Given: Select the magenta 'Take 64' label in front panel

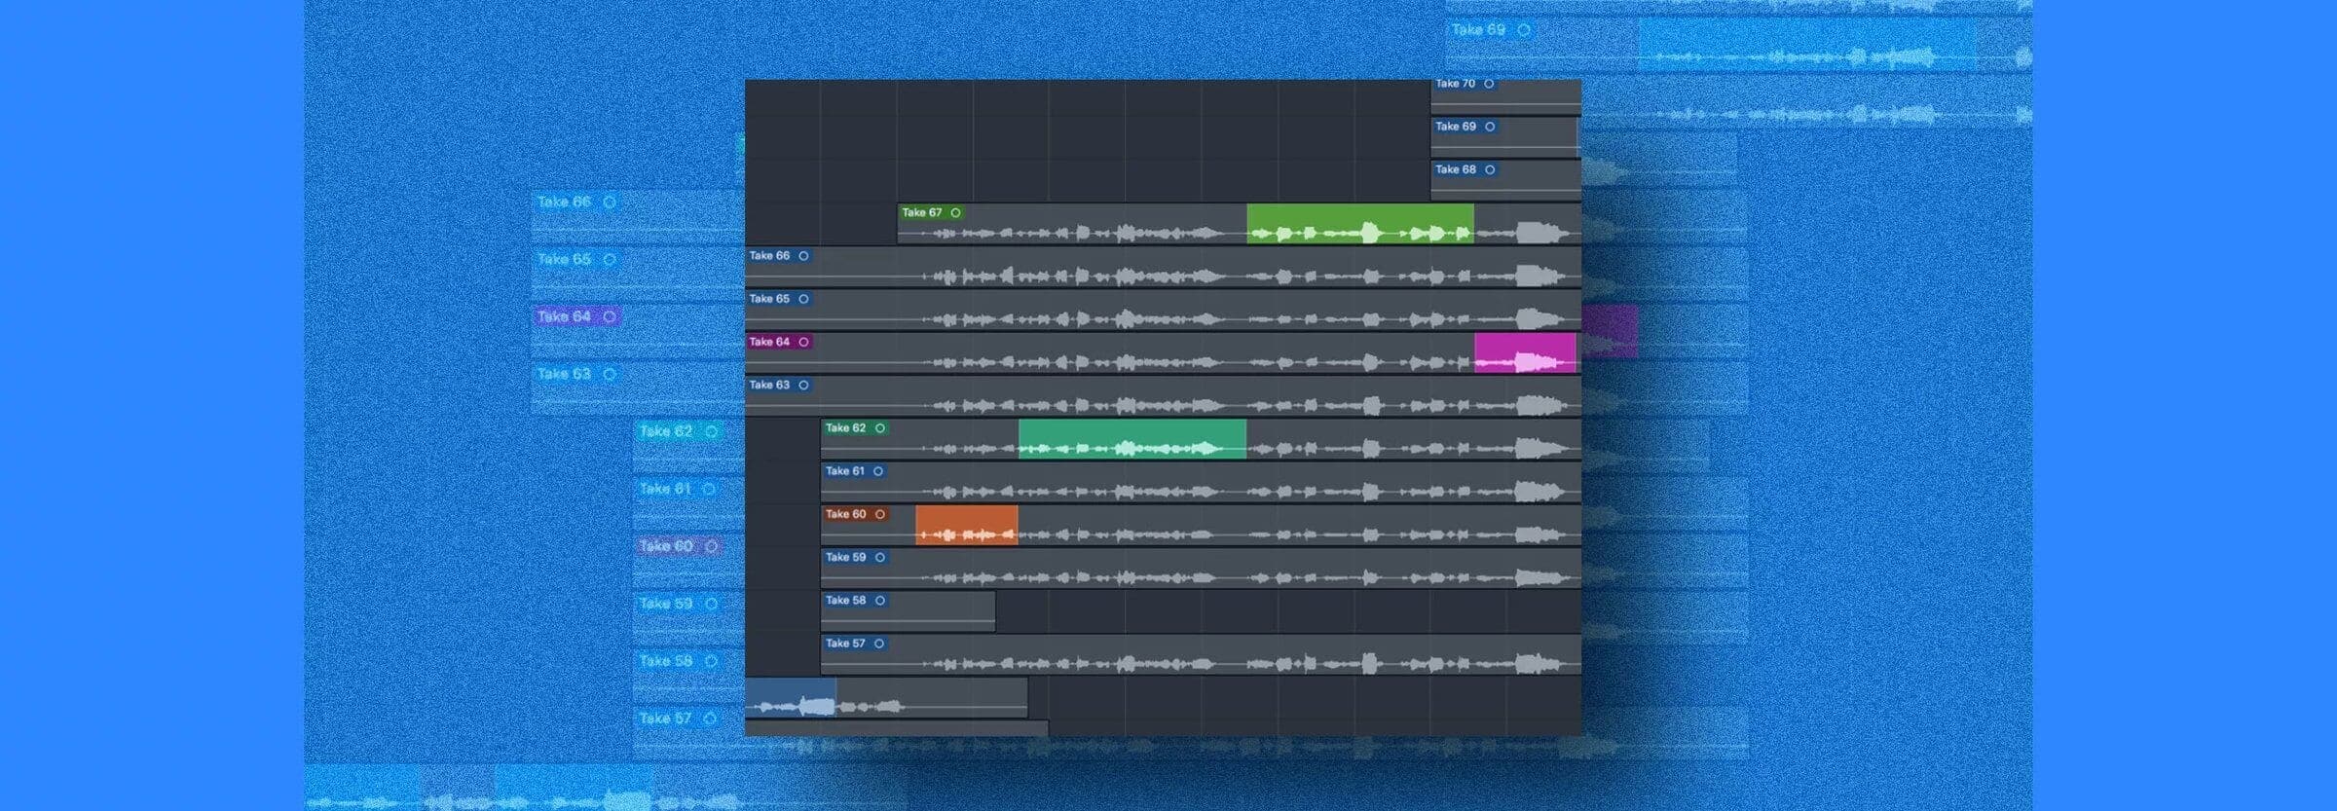Looking at the screenshot, I should [x=769, y=342].
